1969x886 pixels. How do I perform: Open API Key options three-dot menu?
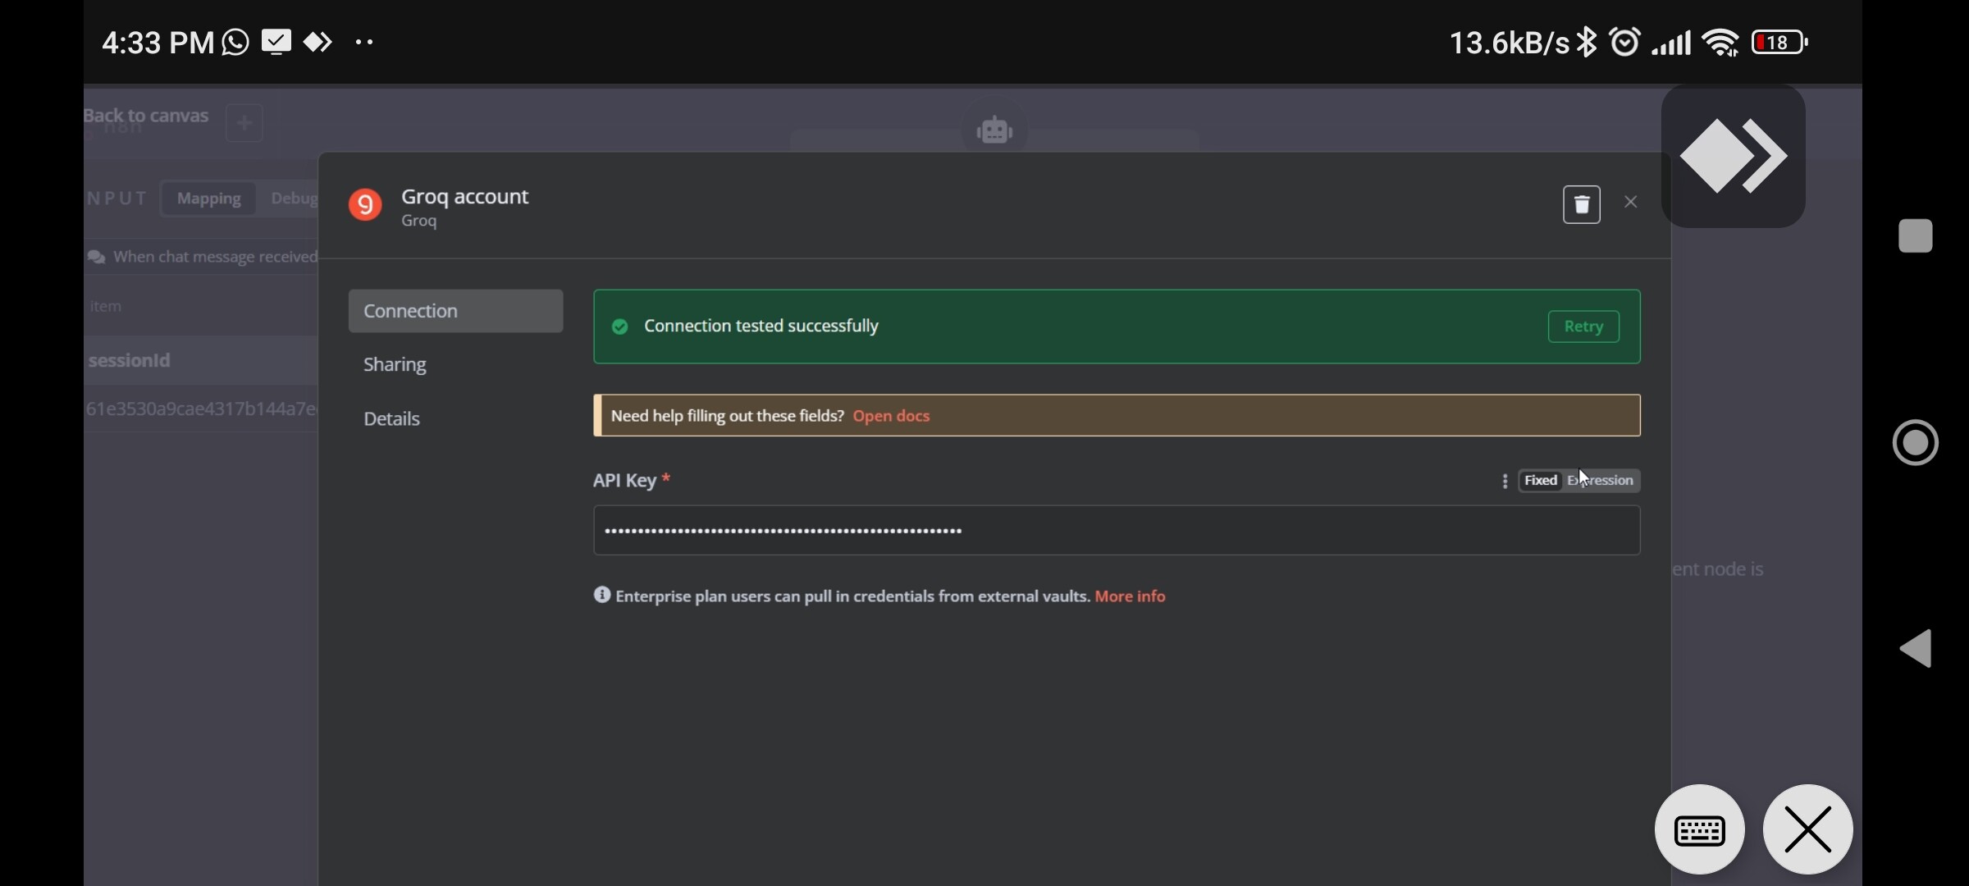point(1505,482)
